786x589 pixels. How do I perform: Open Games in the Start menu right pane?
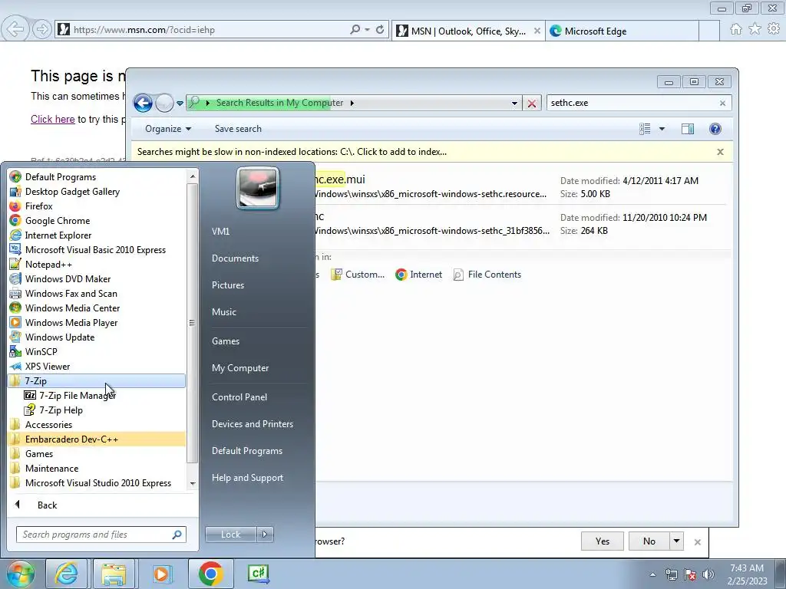click(226, 341)
